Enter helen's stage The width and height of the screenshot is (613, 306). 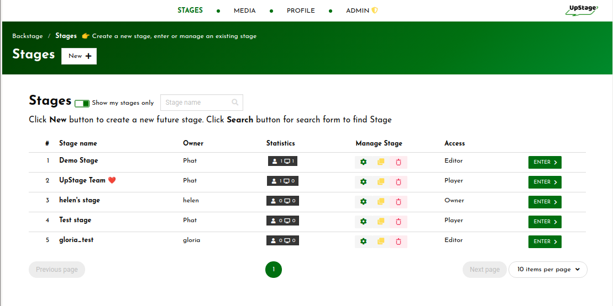(x=545, y=202)
